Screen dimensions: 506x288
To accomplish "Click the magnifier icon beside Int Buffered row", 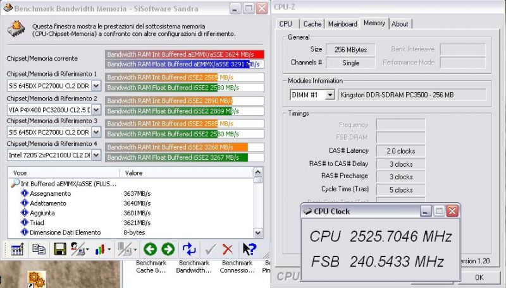I will [15, 183].
